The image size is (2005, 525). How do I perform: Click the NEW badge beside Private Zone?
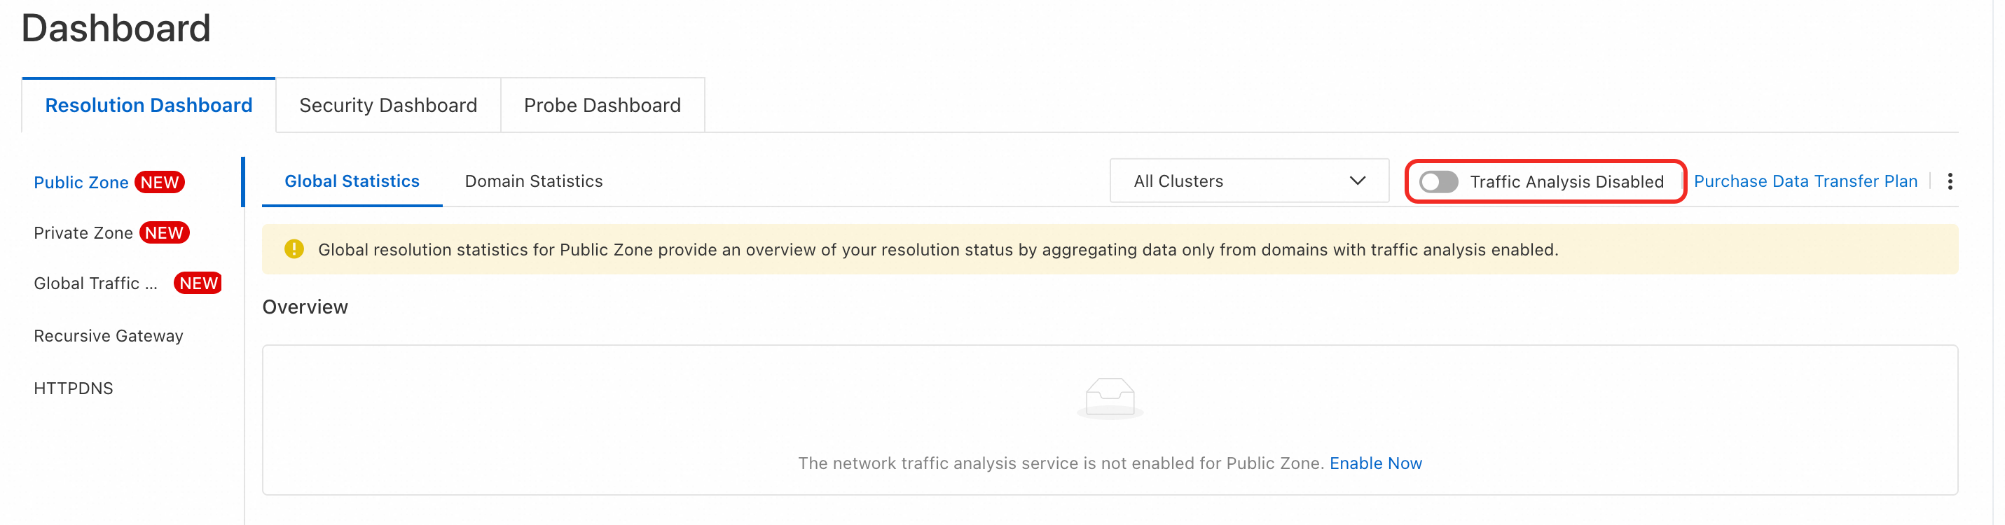164,232
